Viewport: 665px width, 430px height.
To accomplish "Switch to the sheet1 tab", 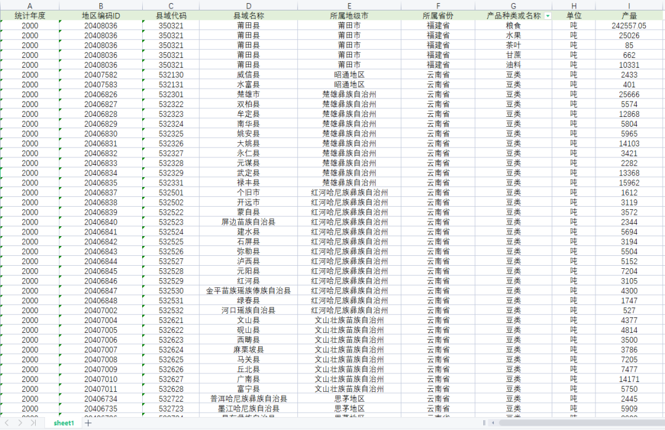I will 63,423.
